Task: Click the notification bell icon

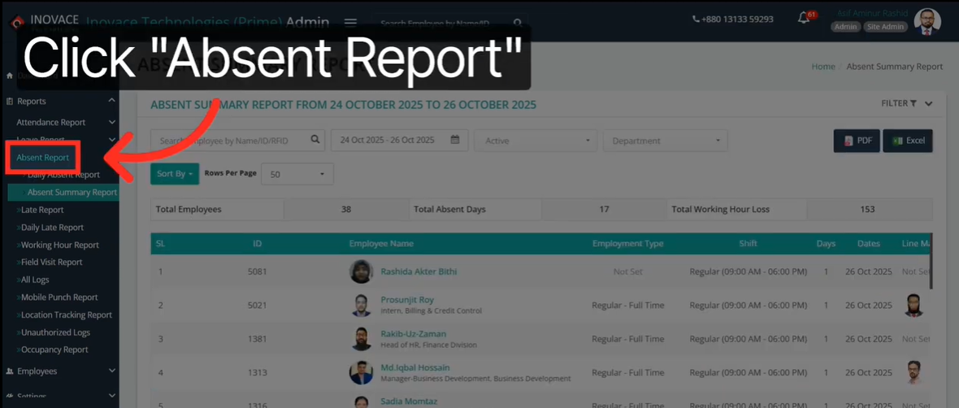Action: tap(805, 18)
